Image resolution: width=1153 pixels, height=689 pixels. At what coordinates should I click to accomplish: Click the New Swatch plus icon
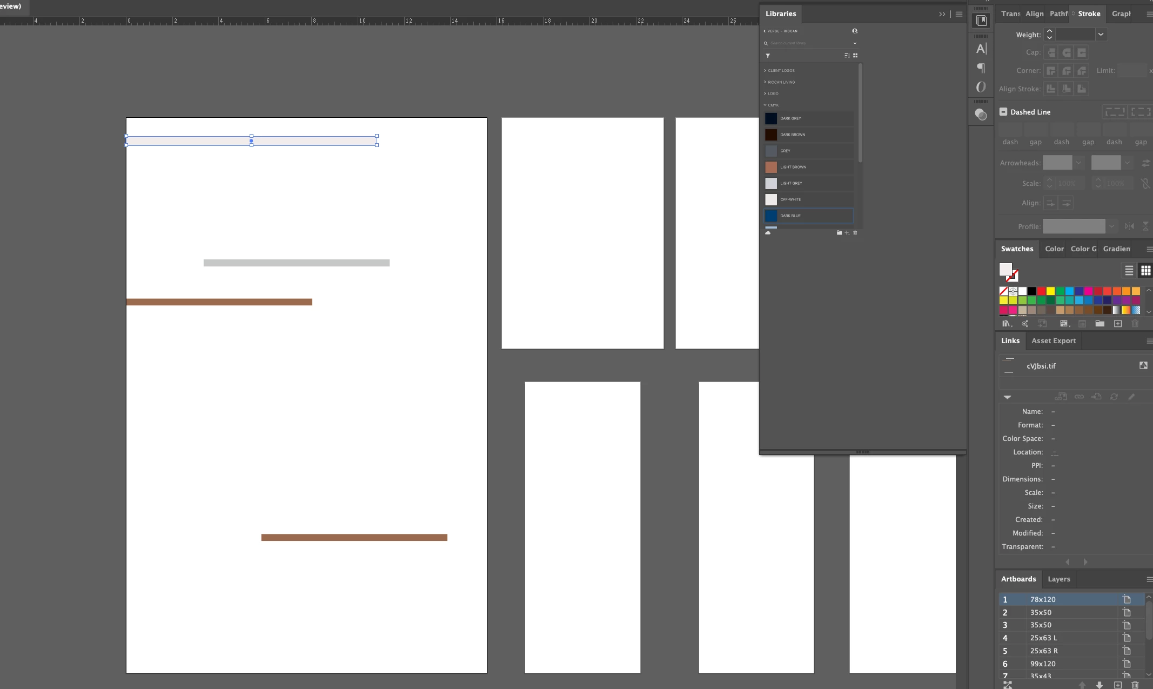pos(1117,324)
